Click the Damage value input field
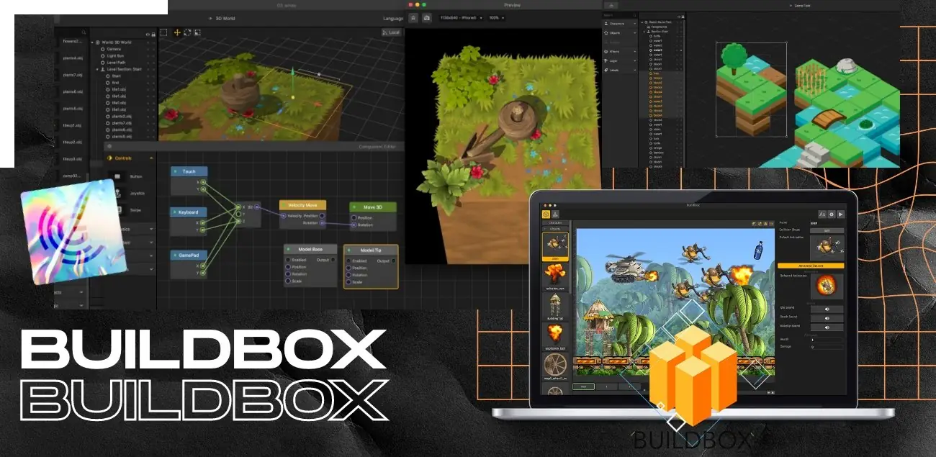936x457 pixels. 827,347
